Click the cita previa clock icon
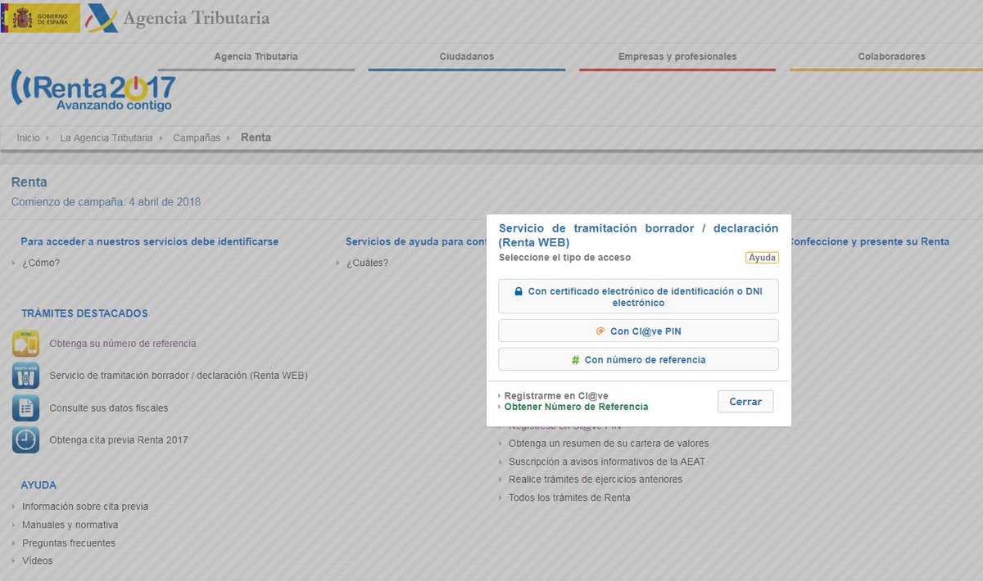 click(25, 439)
